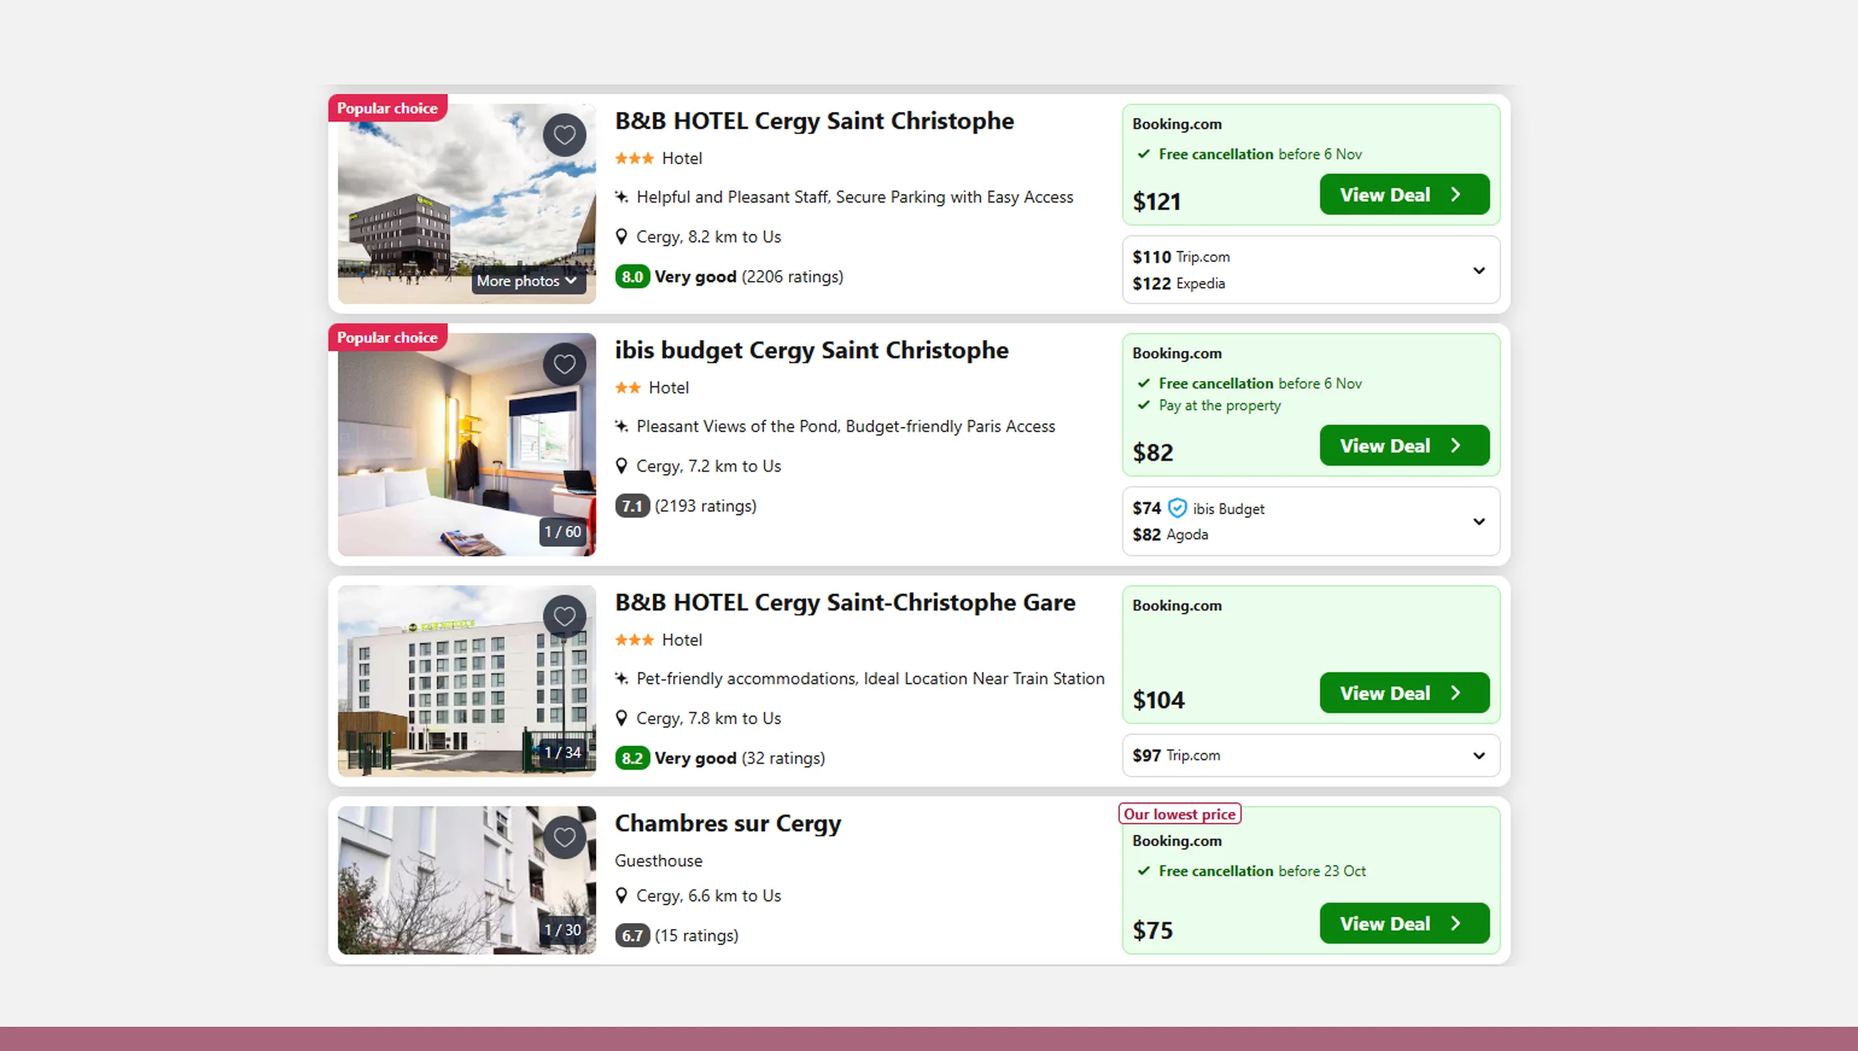
Task: Click the checkmark beside "Pay at the property"
Action: click(x=1143, y=406)
